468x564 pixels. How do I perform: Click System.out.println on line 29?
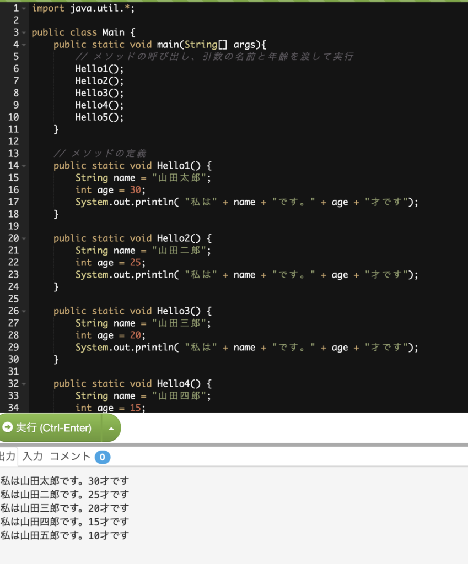125,347
